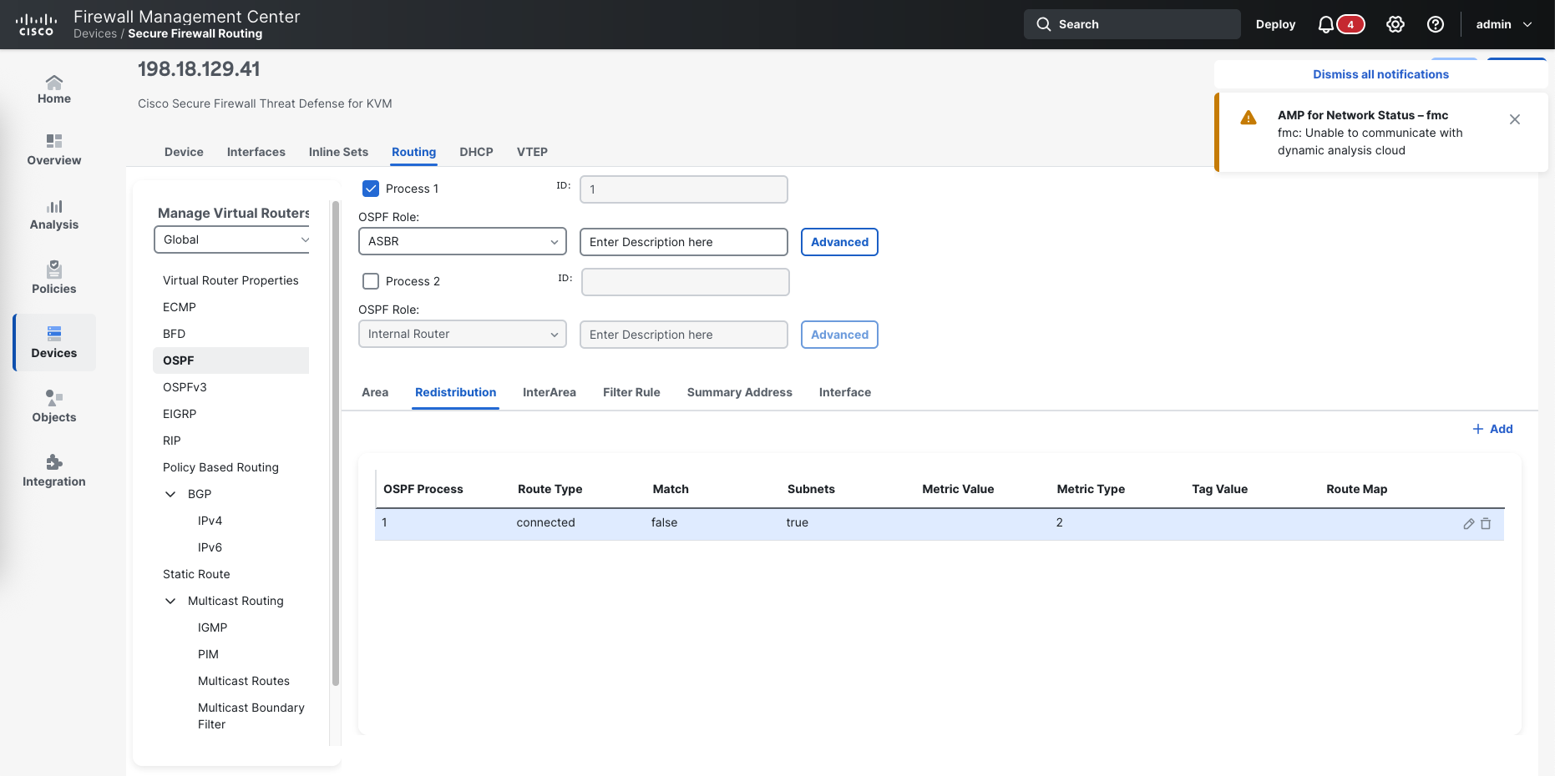Open the Policies sidebar section

coord(54,278)
